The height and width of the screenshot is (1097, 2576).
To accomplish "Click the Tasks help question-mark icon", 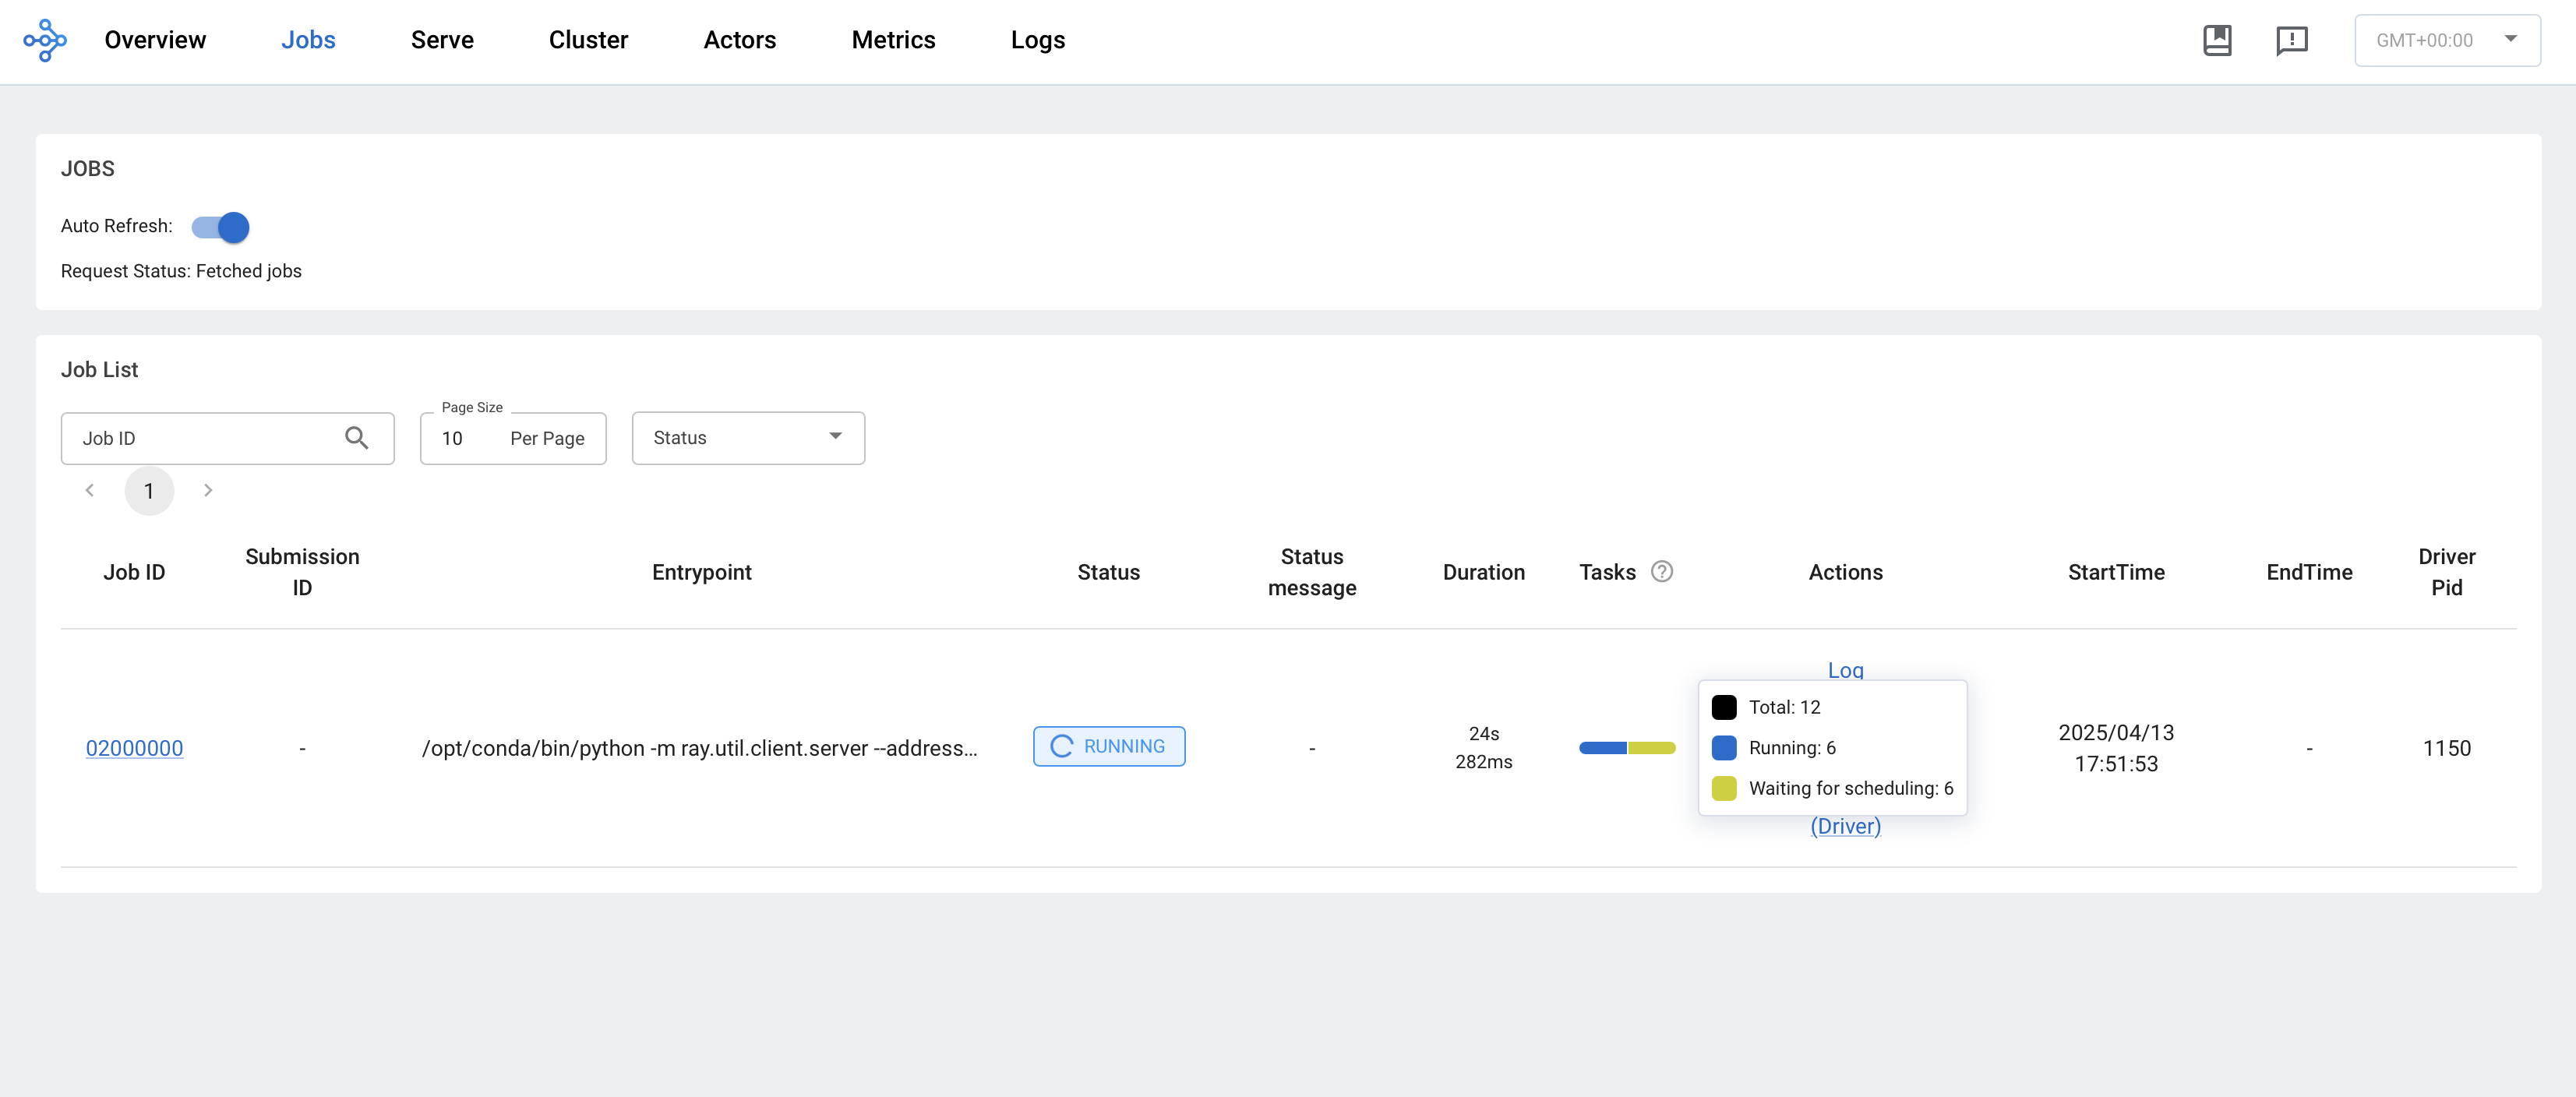I will (1661, 571).
